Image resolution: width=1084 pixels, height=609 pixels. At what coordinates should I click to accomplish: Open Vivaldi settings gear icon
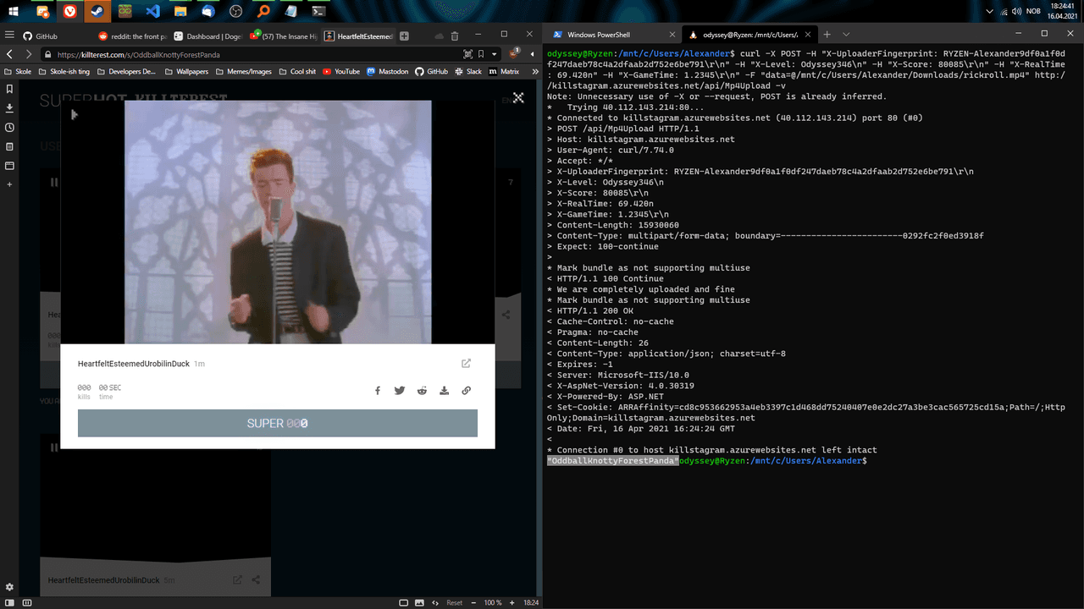pos(9,587)
